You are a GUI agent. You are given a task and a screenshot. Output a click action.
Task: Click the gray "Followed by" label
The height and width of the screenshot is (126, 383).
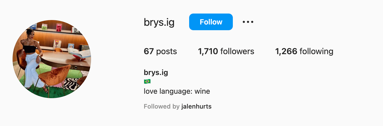coord(162,106)
